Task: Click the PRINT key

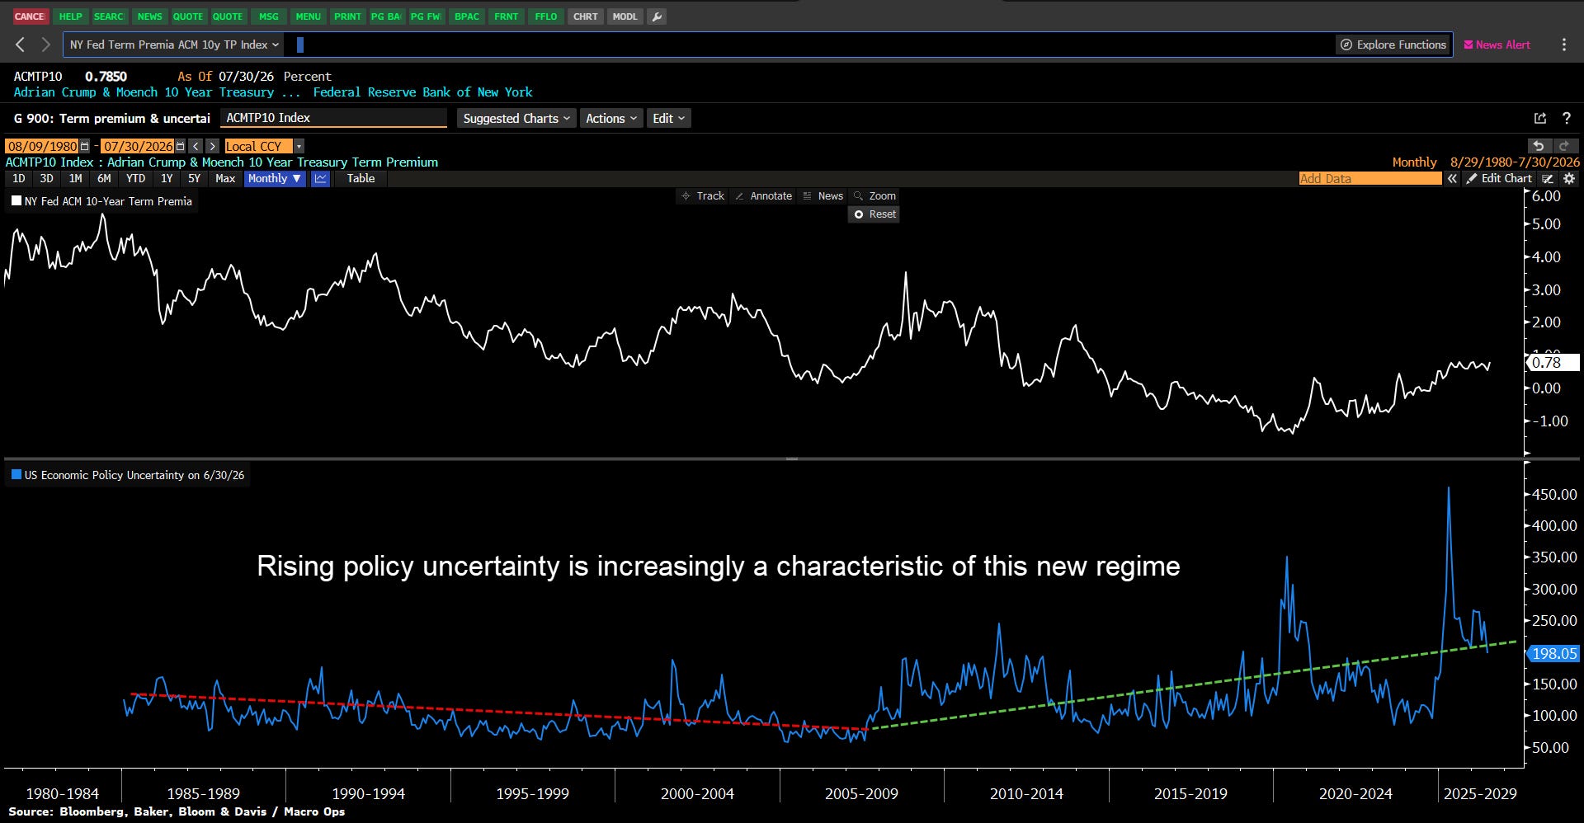Action: point(348,16)
